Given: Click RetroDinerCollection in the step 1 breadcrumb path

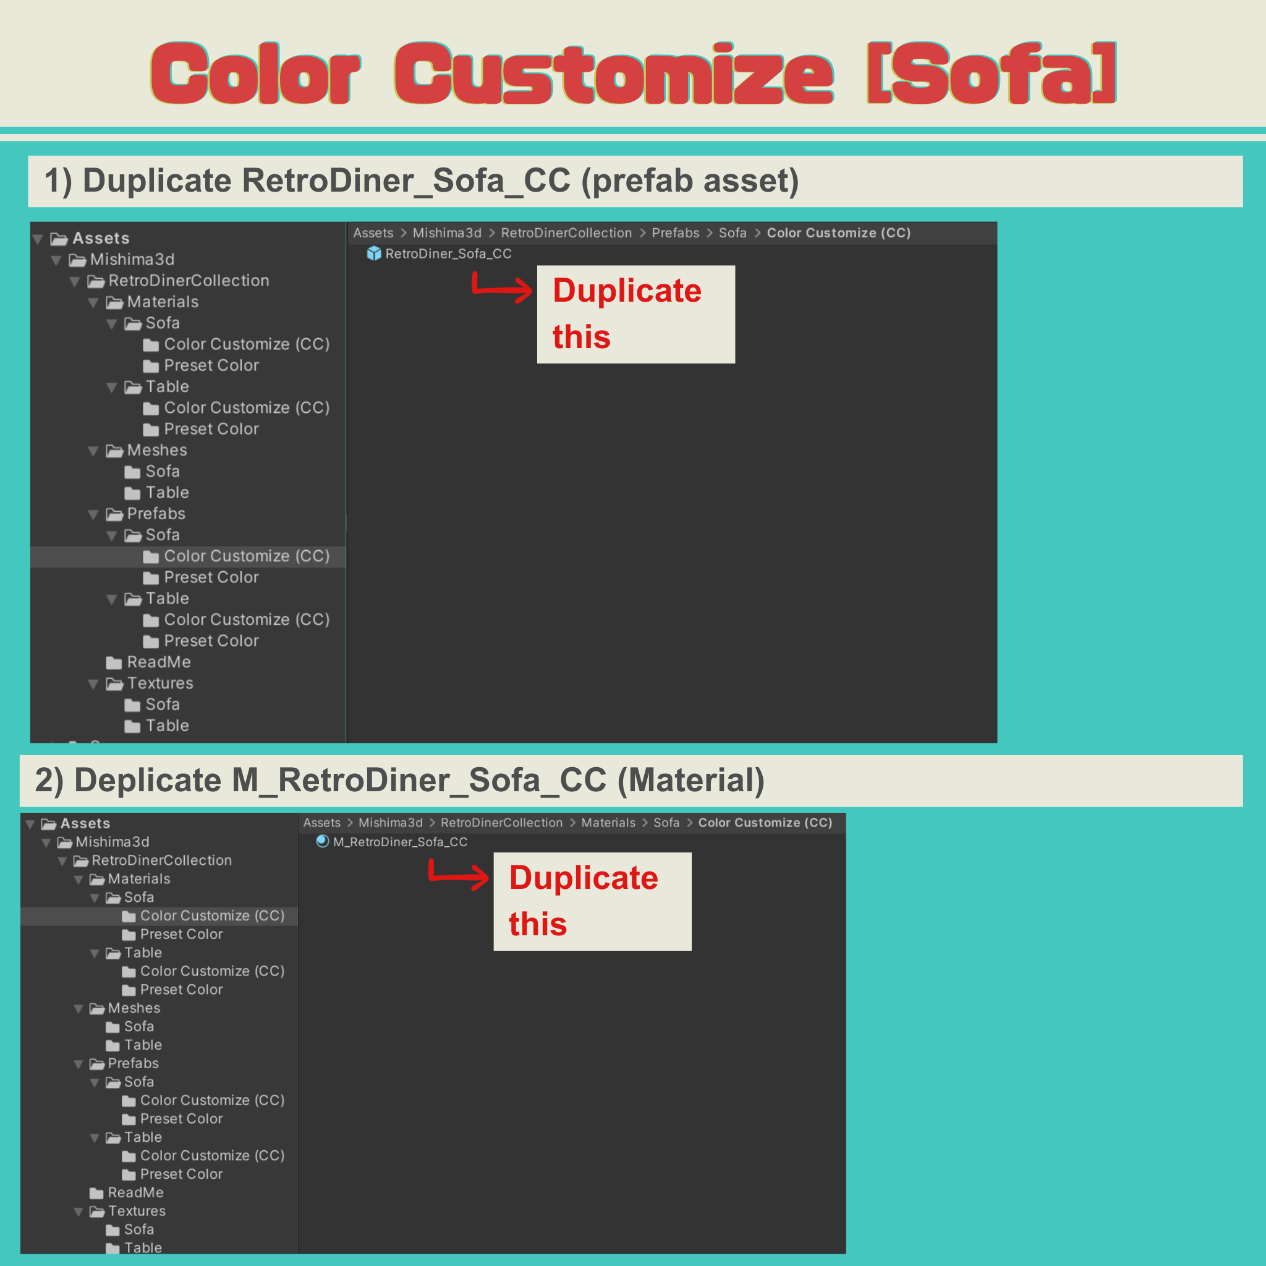Looking at the screenshot, I should click(x=566, y=233).
